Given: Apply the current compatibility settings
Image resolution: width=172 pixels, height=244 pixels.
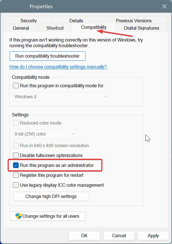Looking at the screenshot, I should pyautogui.click(x=153, y=236).
